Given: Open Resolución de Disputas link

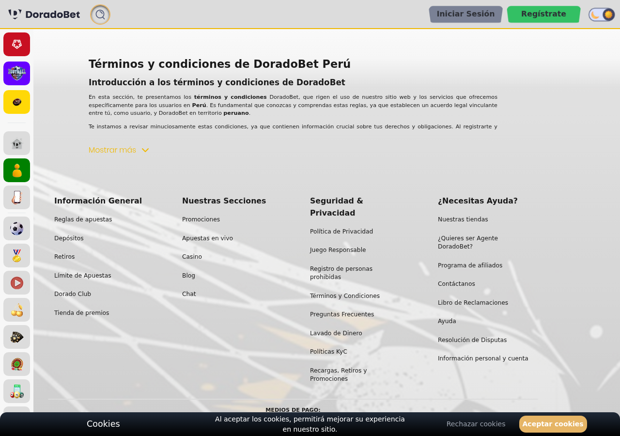Looking at the screenshot, I should (x=472, y=340).
